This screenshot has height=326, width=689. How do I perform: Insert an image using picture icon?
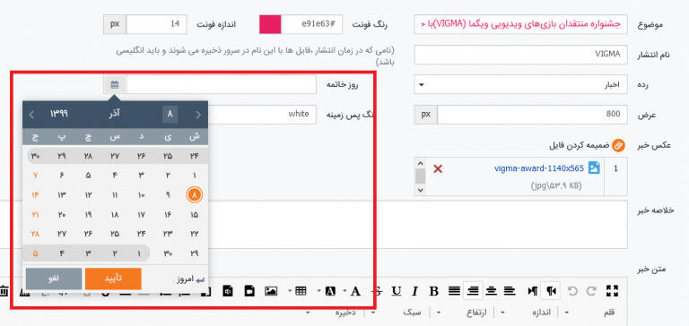pos(271,290)
